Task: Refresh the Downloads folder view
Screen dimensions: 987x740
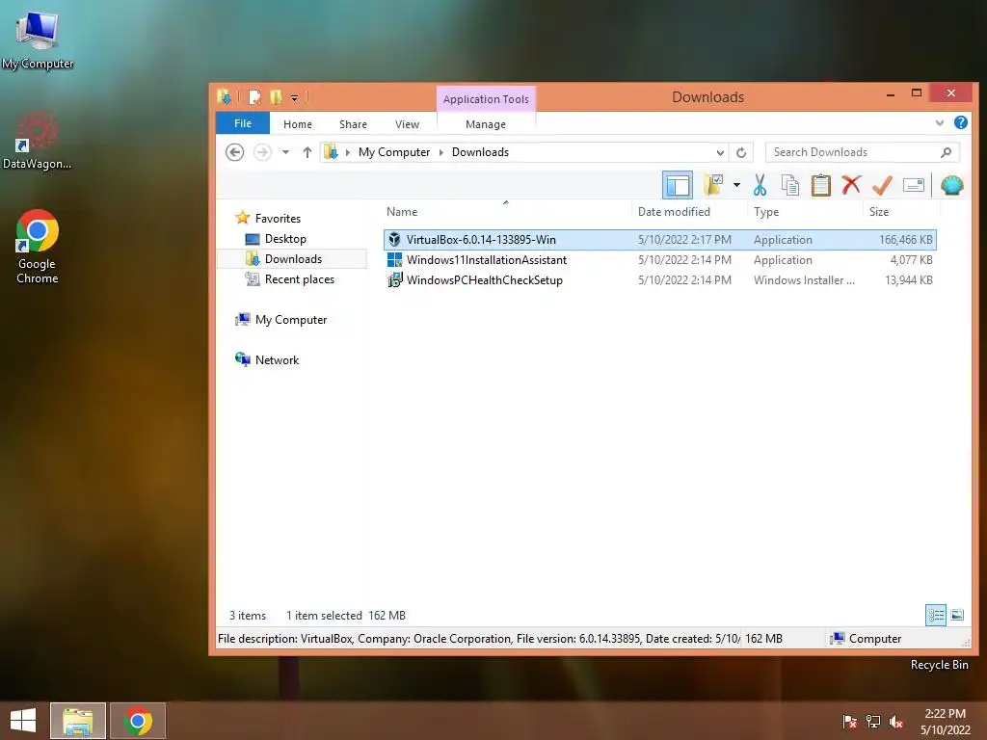Action: point(741,152)
